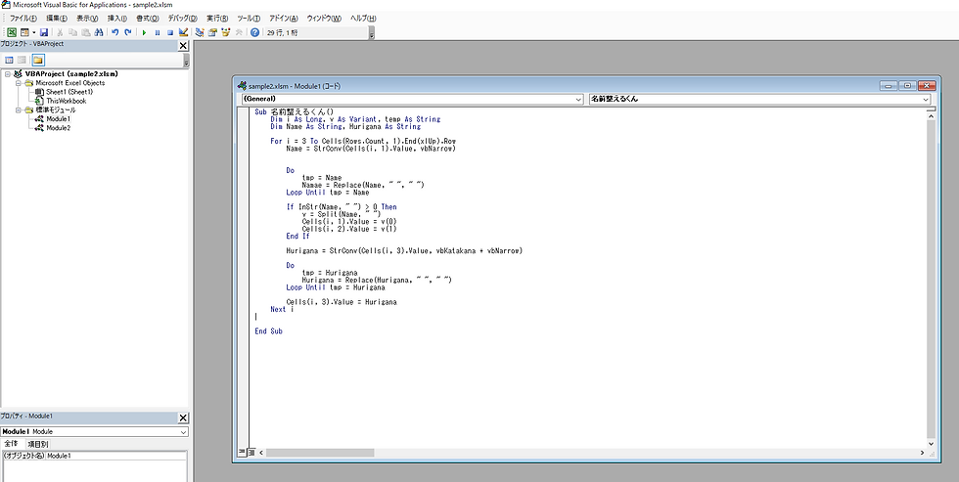
Task: Click the Break pause icon
Action: coord(158,32)
